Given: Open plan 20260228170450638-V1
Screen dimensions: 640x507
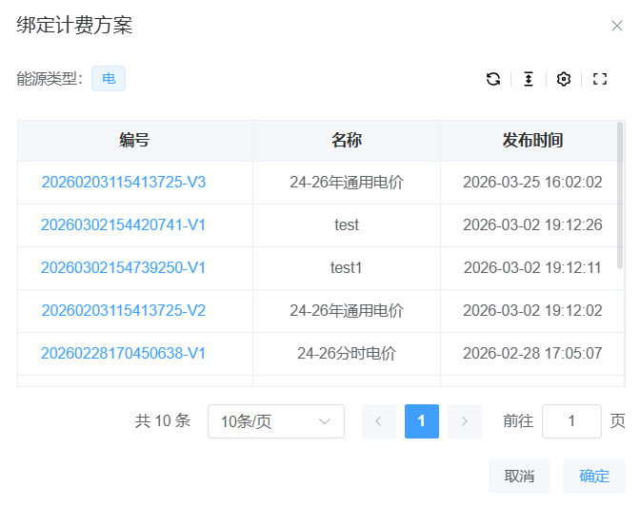Looking at the screenshot, I should click(123, 353).
